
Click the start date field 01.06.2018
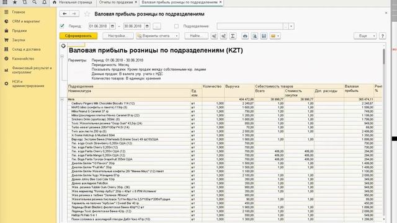pos(99,26)
